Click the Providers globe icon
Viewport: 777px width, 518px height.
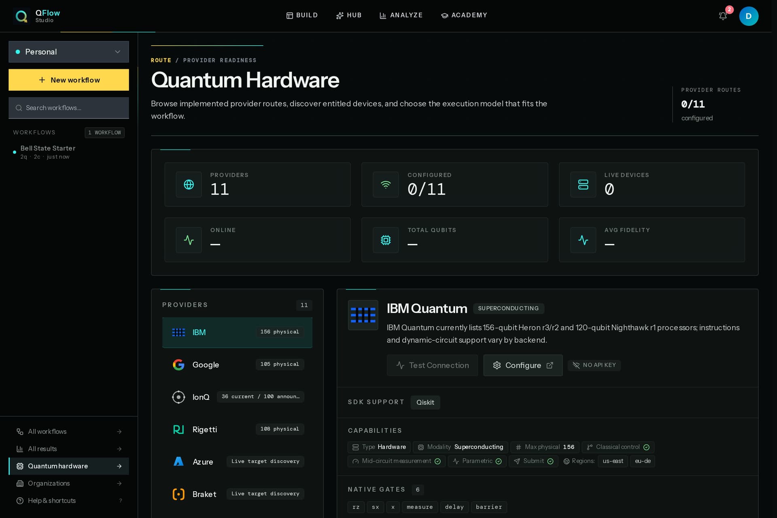[189, 185]
